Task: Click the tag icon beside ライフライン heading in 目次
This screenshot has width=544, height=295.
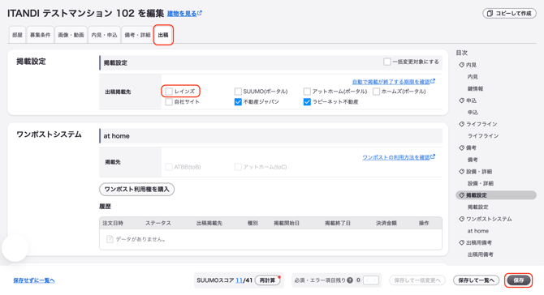Action: click(x=461, y=124)
